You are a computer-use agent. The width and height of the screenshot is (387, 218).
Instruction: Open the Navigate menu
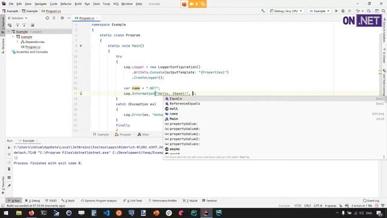pyautogui.click(x=41, y=4)
